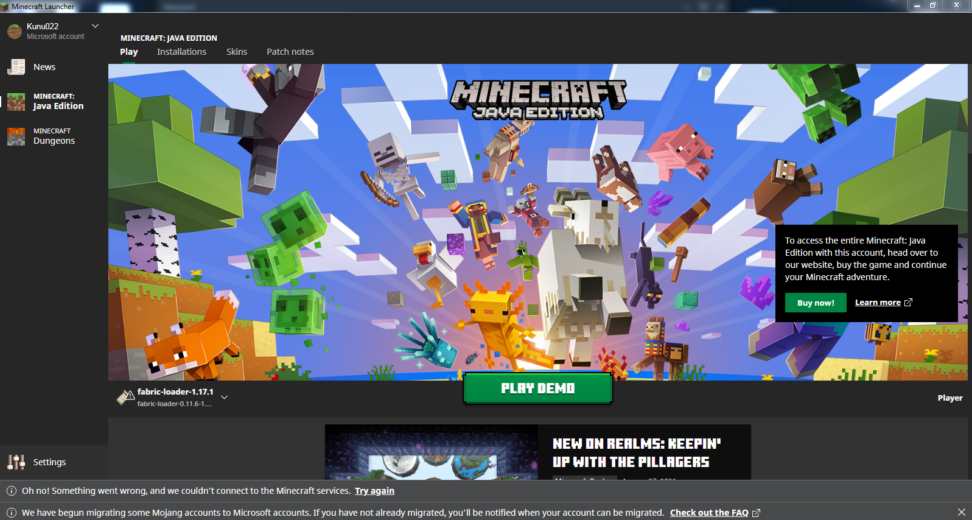Select the Minecraft Java Edition grass block icon

coord(16,102)
